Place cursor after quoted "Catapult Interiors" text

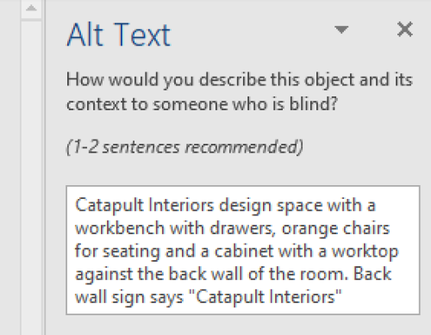click(x=343, y=297)
